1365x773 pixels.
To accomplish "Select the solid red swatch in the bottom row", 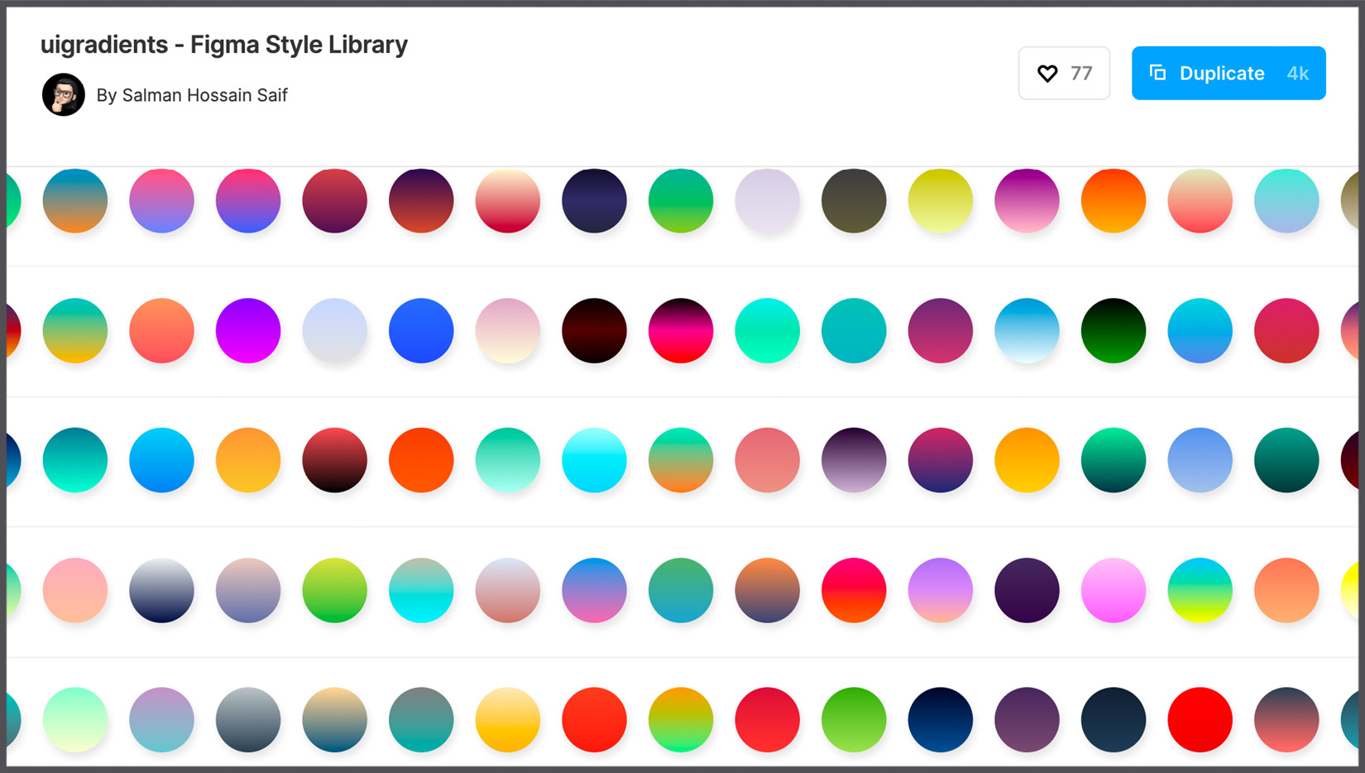I will click(x=1200, y=720).
